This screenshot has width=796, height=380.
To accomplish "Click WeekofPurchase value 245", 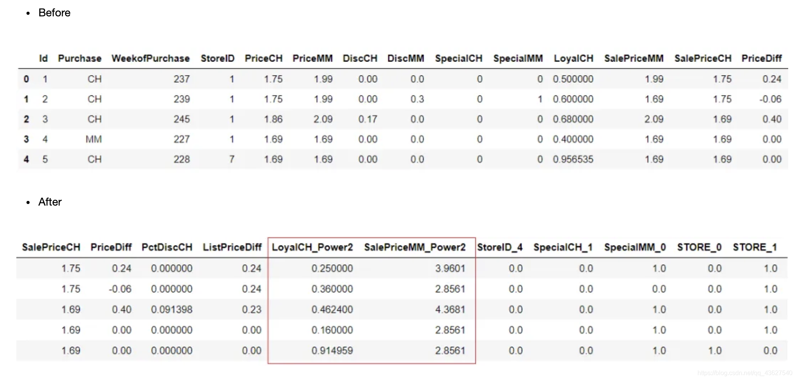I will (x=181, y=119).
